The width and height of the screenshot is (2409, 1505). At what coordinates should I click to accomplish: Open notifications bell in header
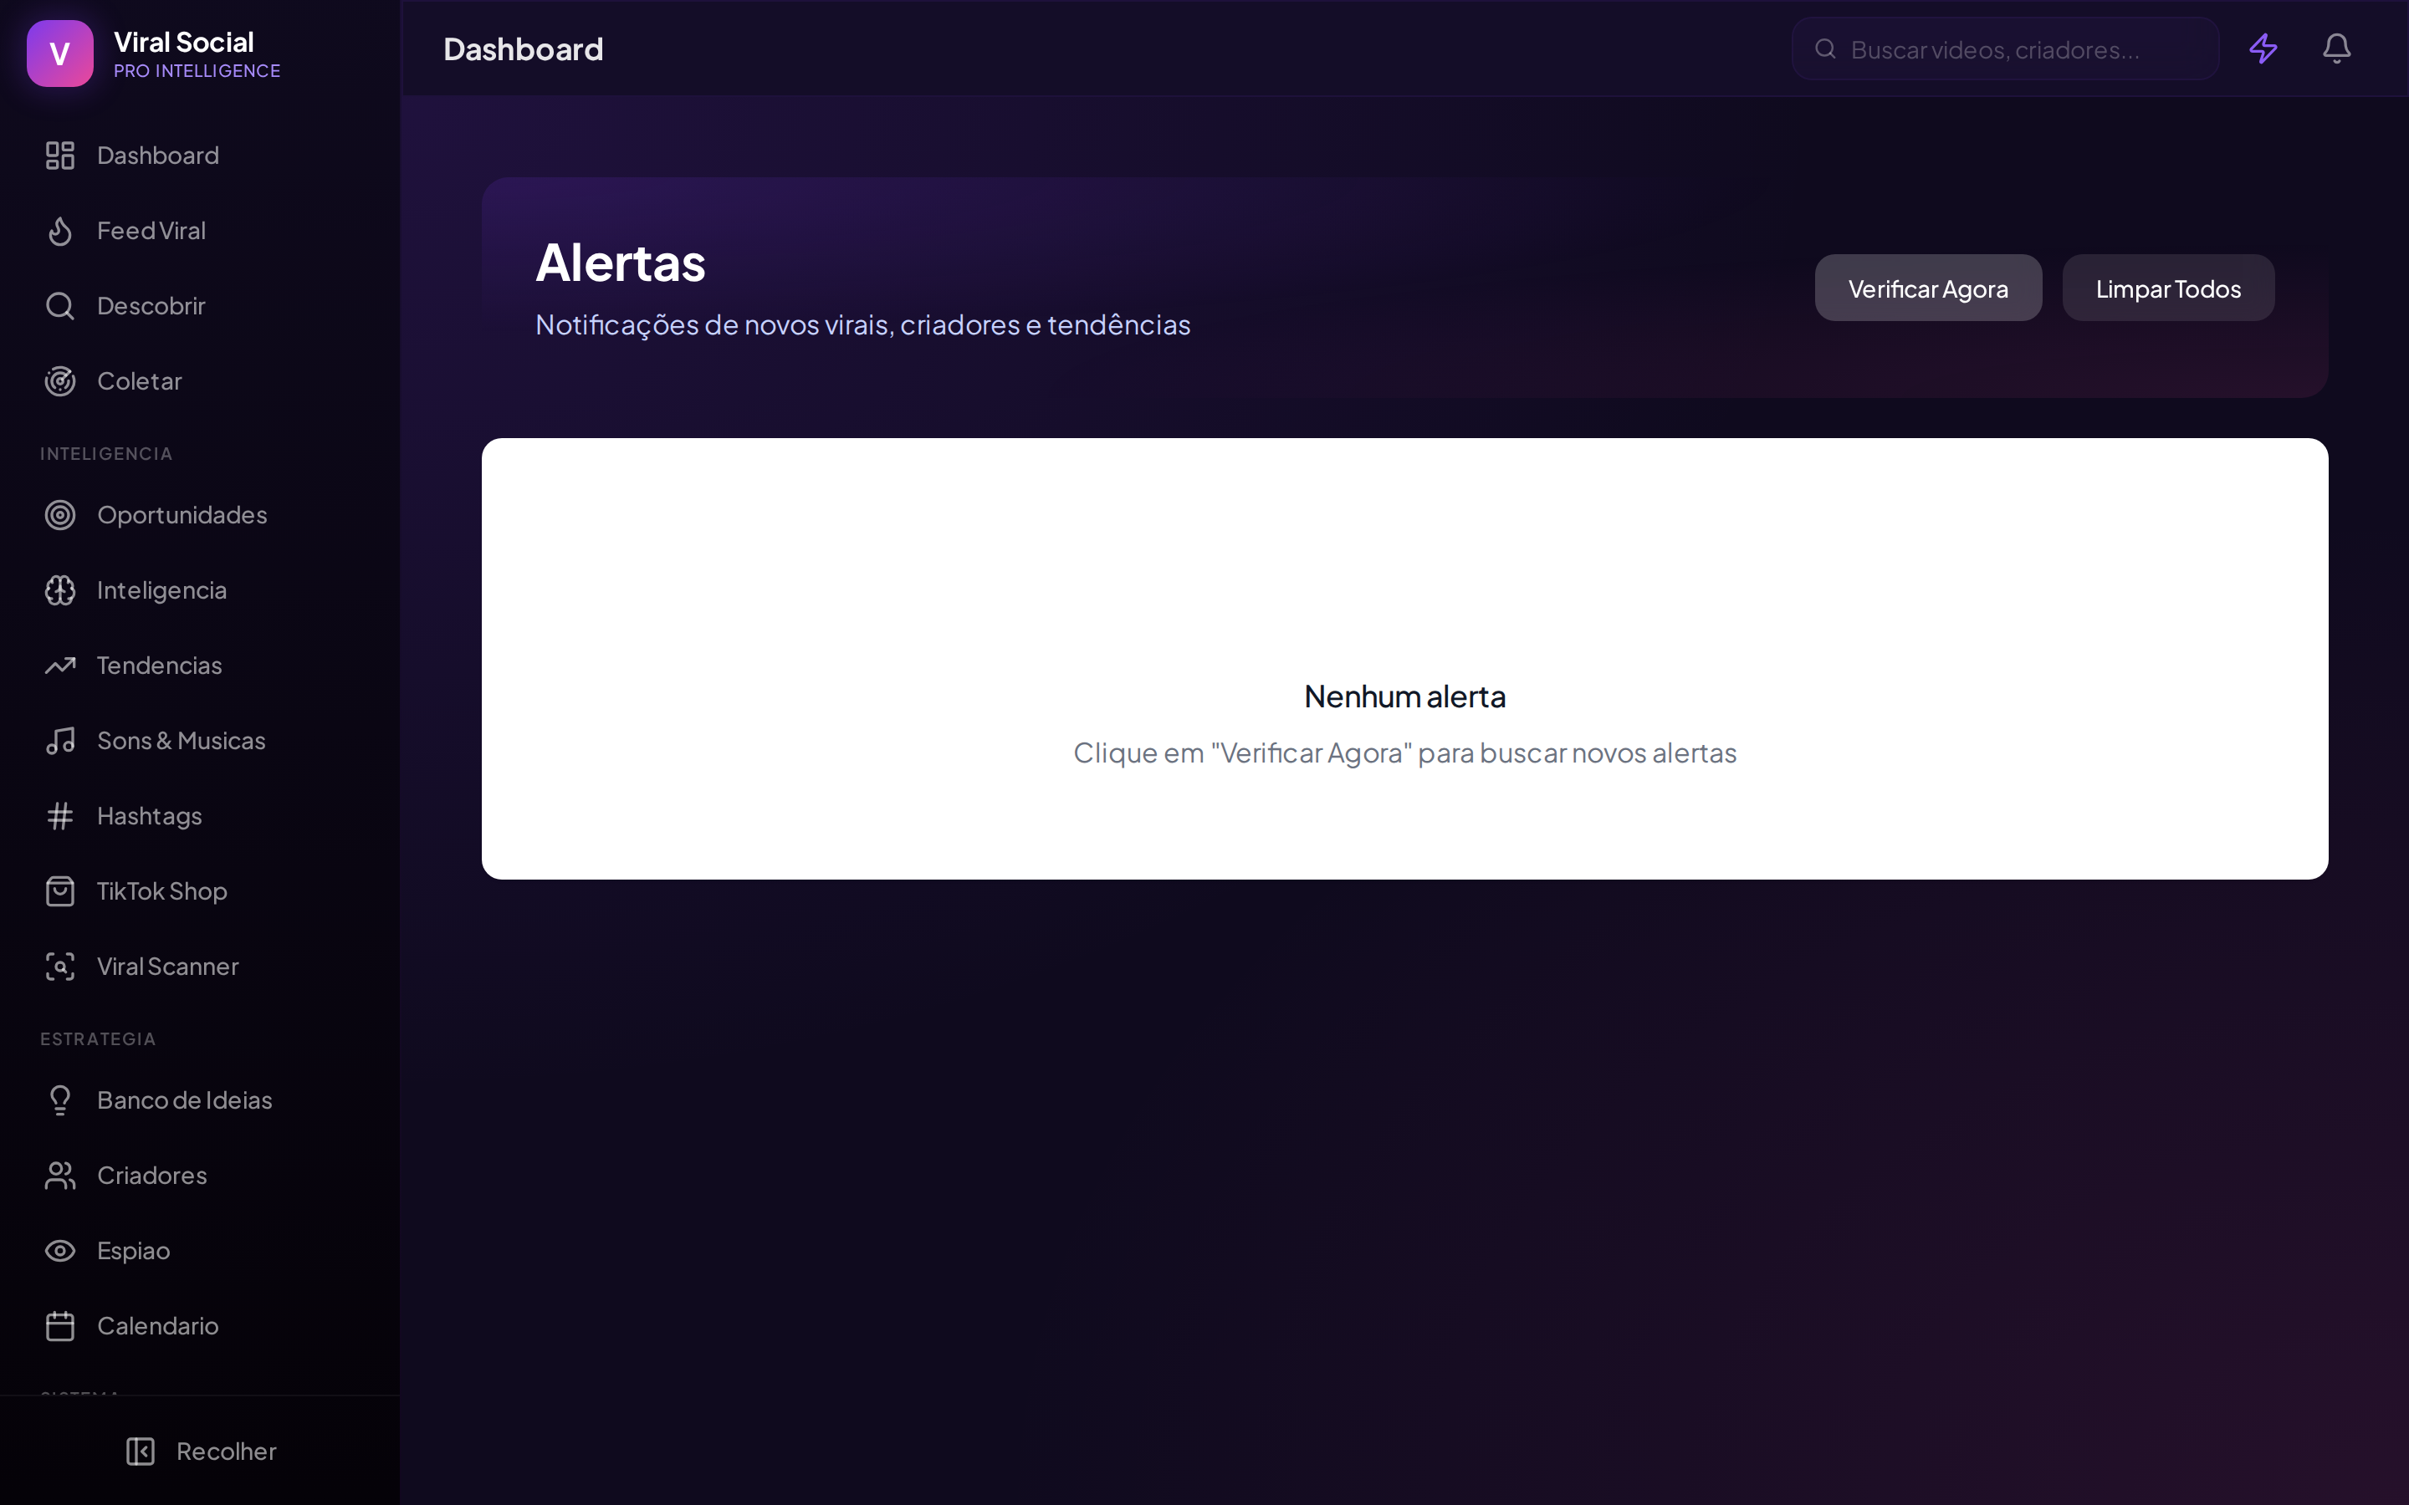coord(2336,48)
